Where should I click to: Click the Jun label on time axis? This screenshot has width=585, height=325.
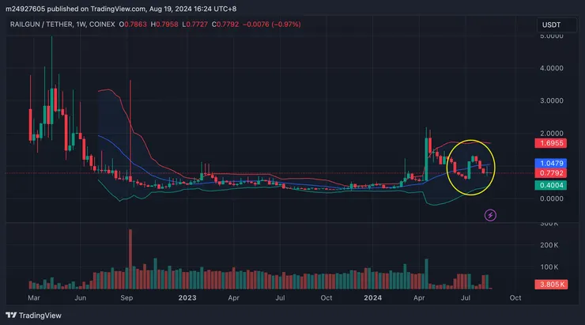80,298
